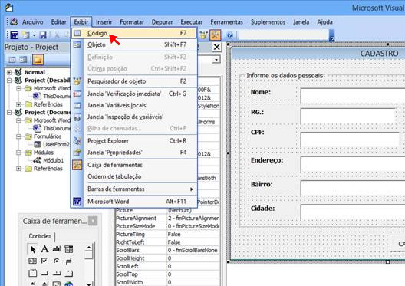Select the MultiPage control tool in toolbox

tap(68, 273)
